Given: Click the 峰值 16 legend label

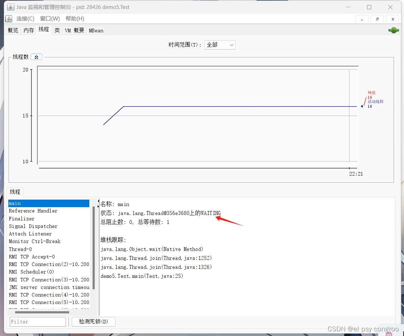Looking at the screenshot, I should (371, 95).
